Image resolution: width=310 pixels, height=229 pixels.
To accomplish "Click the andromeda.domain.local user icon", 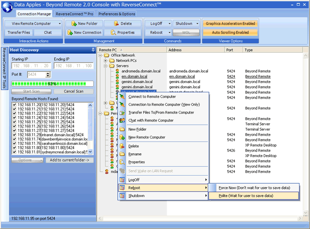I will point(117,71).
